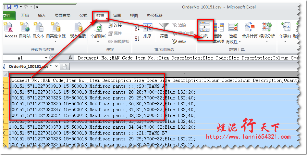Click the fx insert function button
The image size is (307, 155).
click(70, 58)
